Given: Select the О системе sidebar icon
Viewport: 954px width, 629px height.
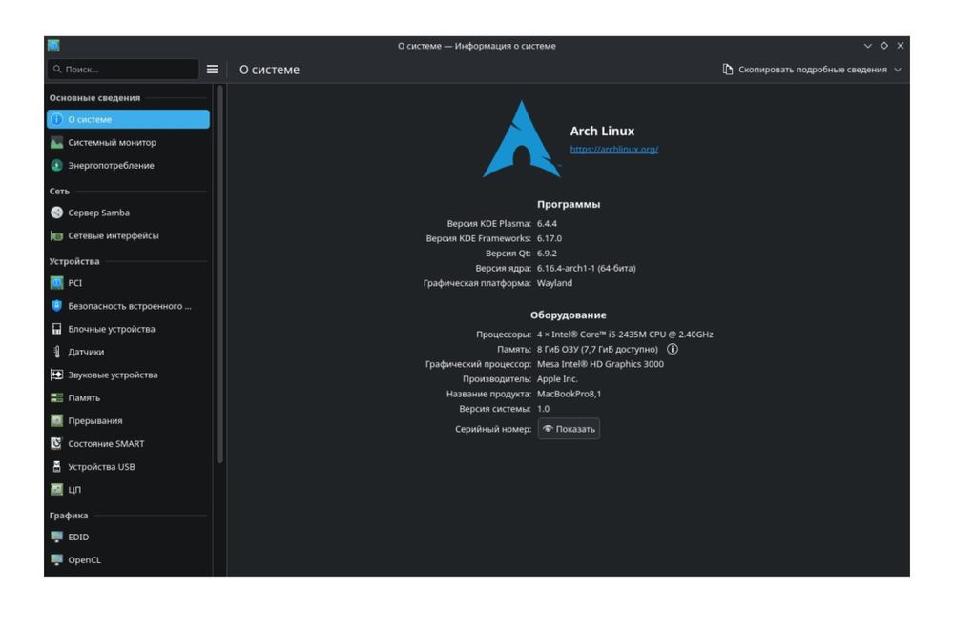Looking at the screenshot, I should click(56, 120).
